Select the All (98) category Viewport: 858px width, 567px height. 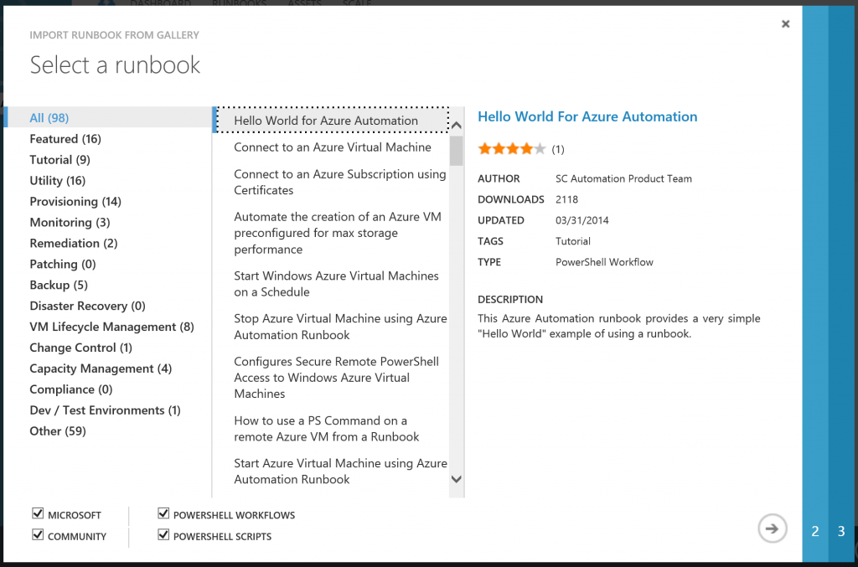coord(108,117)
